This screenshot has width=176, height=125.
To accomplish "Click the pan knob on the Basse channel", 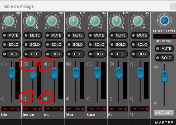I will pos(94,20).
